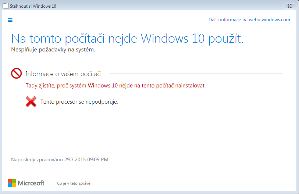Screen dimensions: 299x194
Task: Click the red 'Tady zjistíte' explanation text
Action: click(115, 86)
